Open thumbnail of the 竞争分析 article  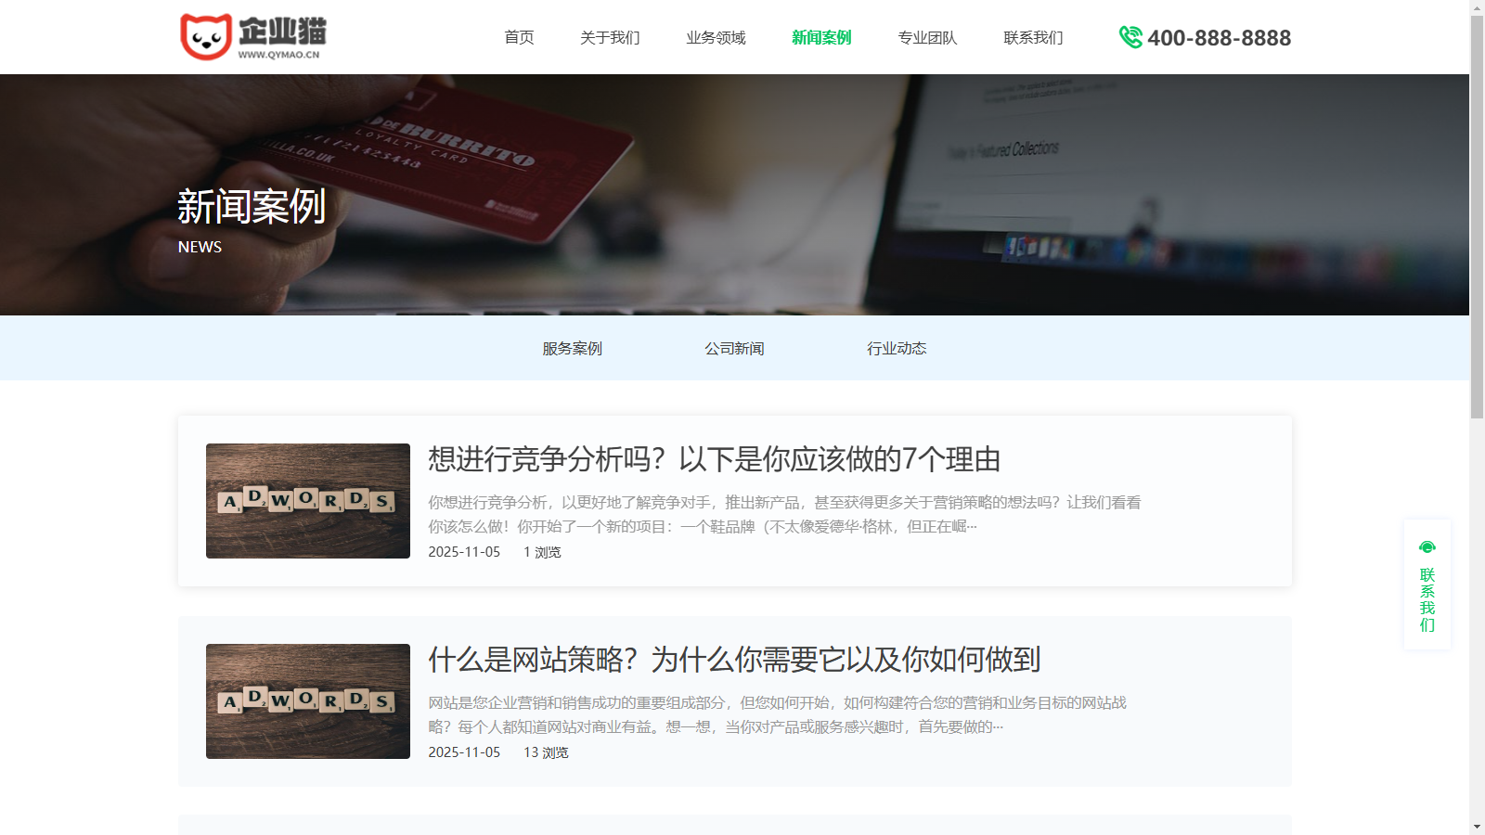308,501
